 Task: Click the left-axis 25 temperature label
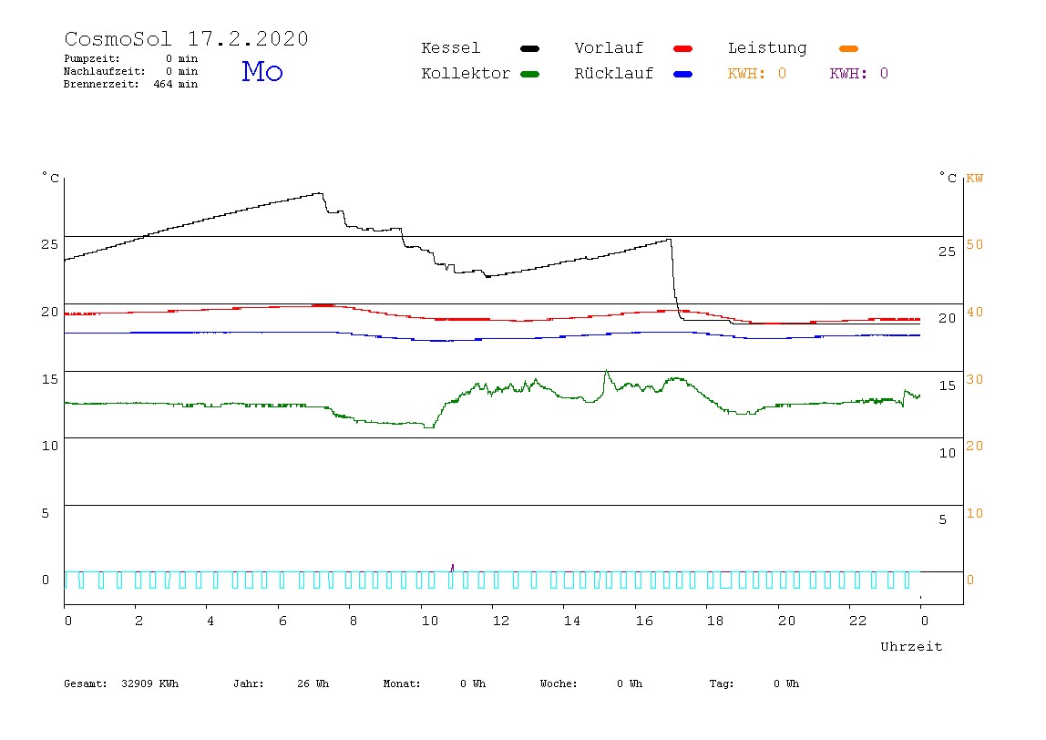pyautogui.click(x=49, y=244)
